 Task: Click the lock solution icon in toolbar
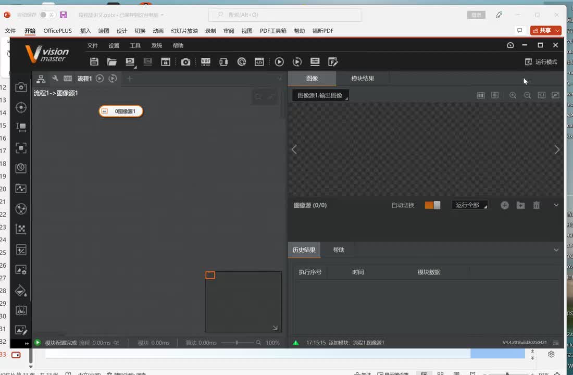(166, 62)
